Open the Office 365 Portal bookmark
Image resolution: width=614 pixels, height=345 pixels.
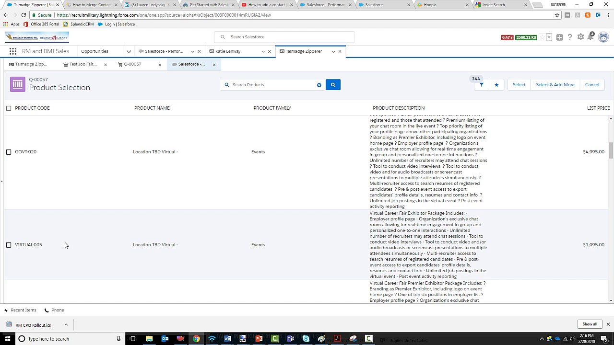[41, 24]
